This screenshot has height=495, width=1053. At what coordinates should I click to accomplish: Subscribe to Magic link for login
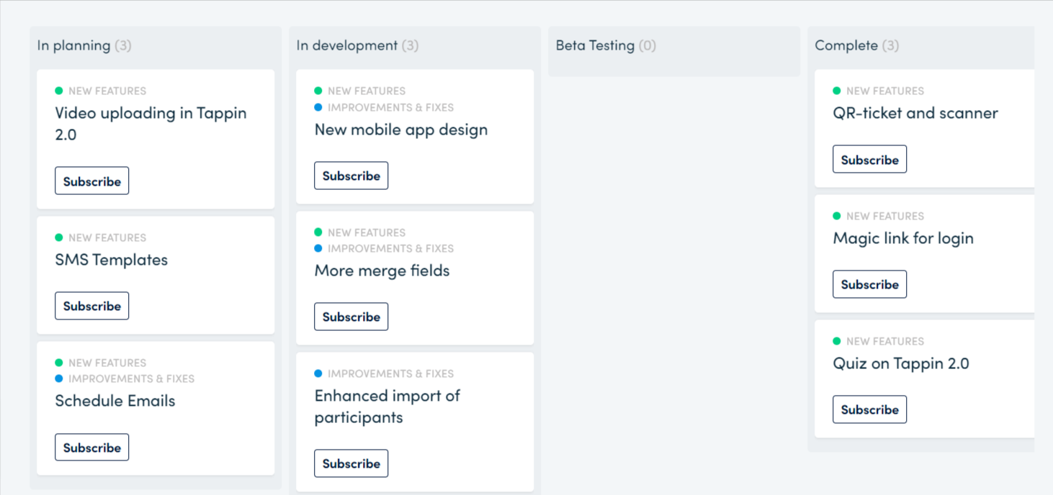click(x=869, y=283)
